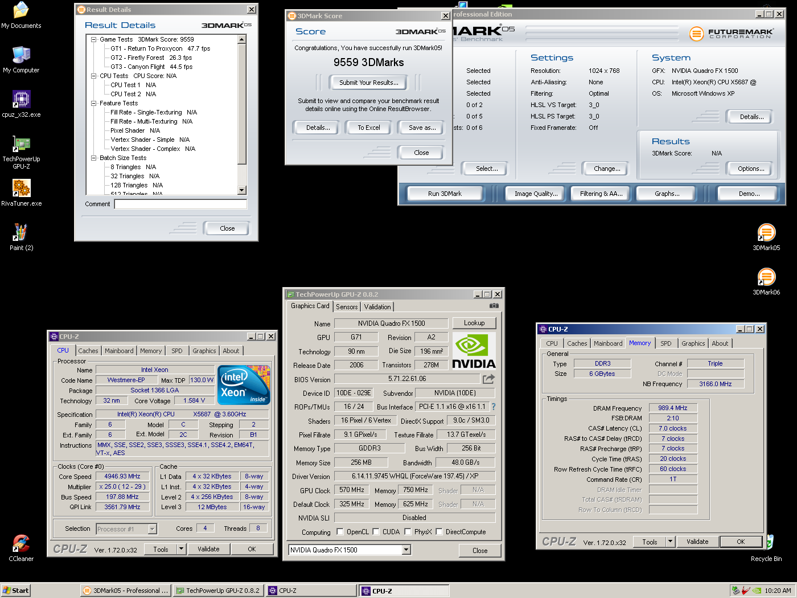The image size is (797, 598).
Task: Collapse Batch Size Tests tree node
Action: point(94,158)
